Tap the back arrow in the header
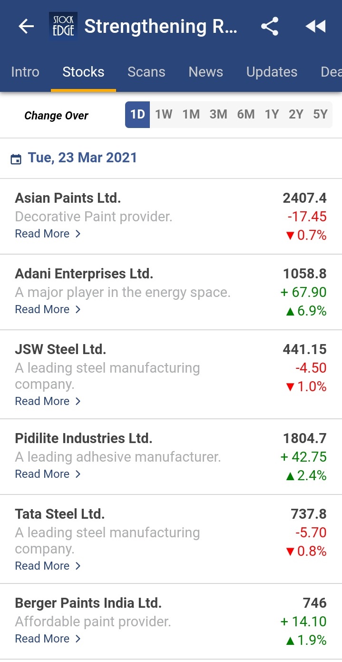This screenshot has width=342, height=662. click(x=25, y=26)
